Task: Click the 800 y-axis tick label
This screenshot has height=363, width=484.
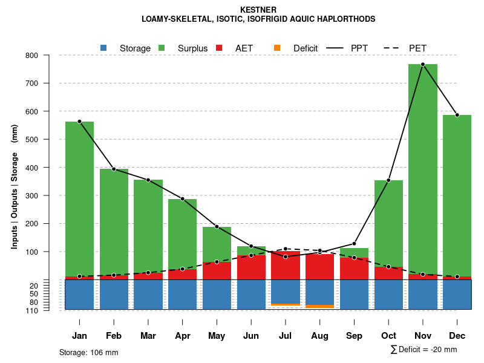Action: click(48, 56)
